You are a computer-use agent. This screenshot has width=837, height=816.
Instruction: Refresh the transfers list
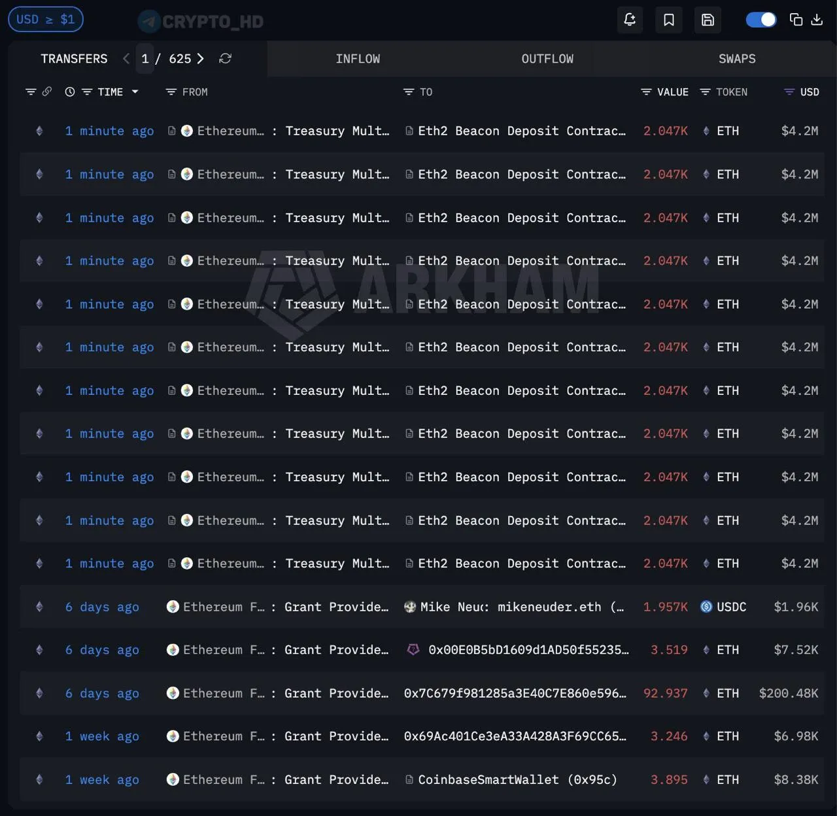pos(225,59)
